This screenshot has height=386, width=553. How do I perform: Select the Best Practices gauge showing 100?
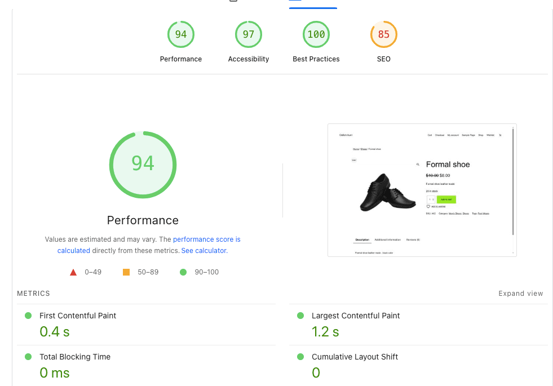coord(316,34)
